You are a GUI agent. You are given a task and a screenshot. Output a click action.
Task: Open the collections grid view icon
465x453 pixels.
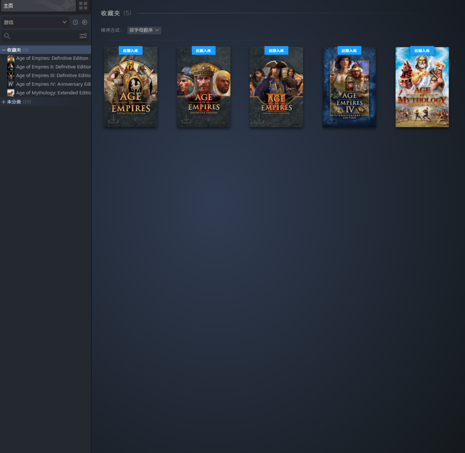[83, 6]
